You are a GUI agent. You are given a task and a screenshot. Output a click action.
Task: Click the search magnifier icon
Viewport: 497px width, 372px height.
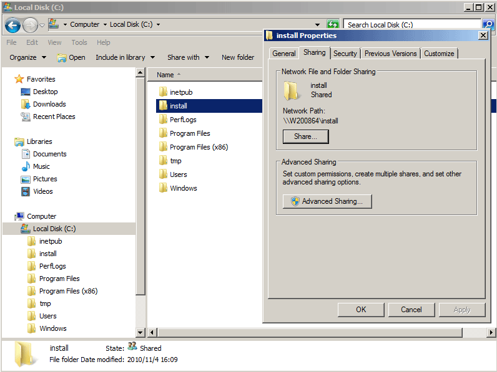(x=488, y=25)
